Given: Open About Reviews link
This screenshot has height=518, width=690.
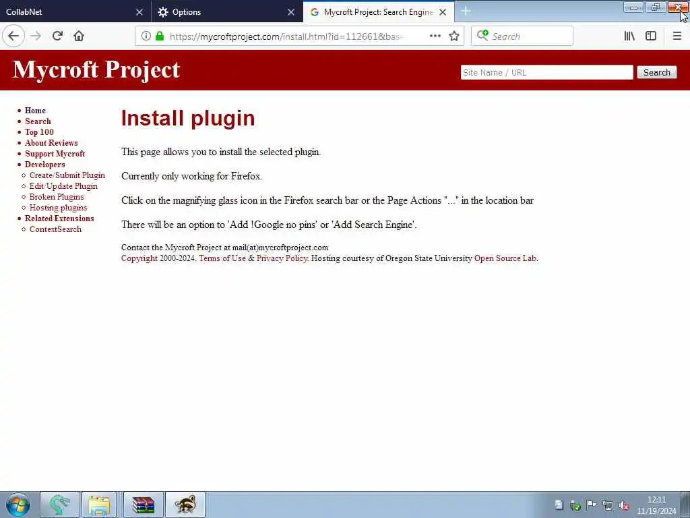Looking at the screenshot, I should 51,143.
